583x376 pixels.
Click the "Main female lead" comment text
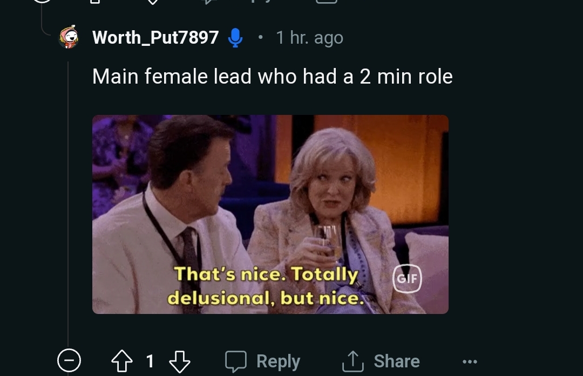coord(272,76)
